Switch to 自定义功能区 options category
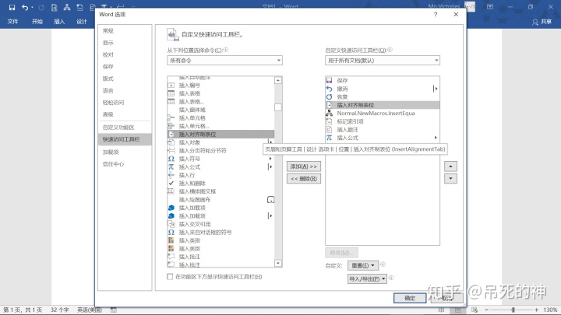561x315 pixels. coord(125,128)
